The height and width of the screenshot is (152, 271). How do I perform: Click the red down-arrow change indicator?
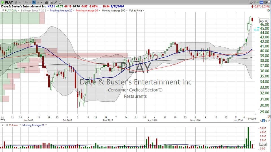point(252,6)
